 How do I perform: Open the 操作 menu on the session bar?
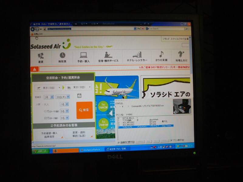tap(84, 24)
